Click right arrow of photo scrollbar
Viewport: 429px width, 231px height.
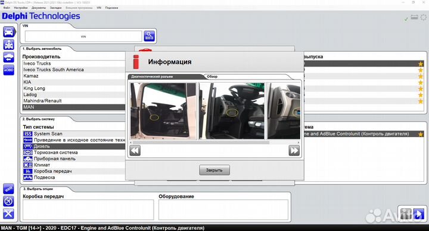coord(299,143)
